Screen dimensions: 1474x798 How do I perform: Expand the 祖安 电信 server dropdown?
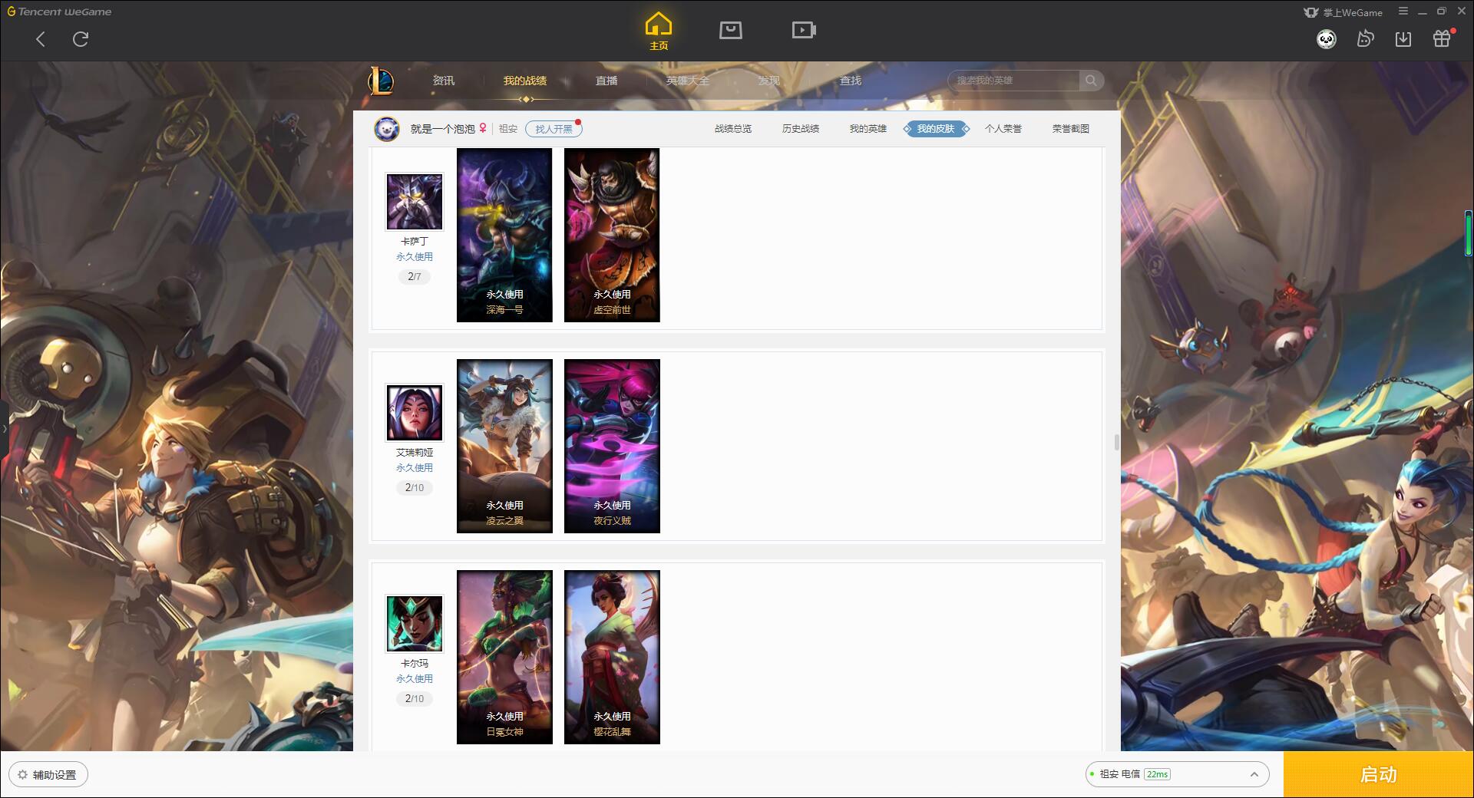click(1178, 774)
